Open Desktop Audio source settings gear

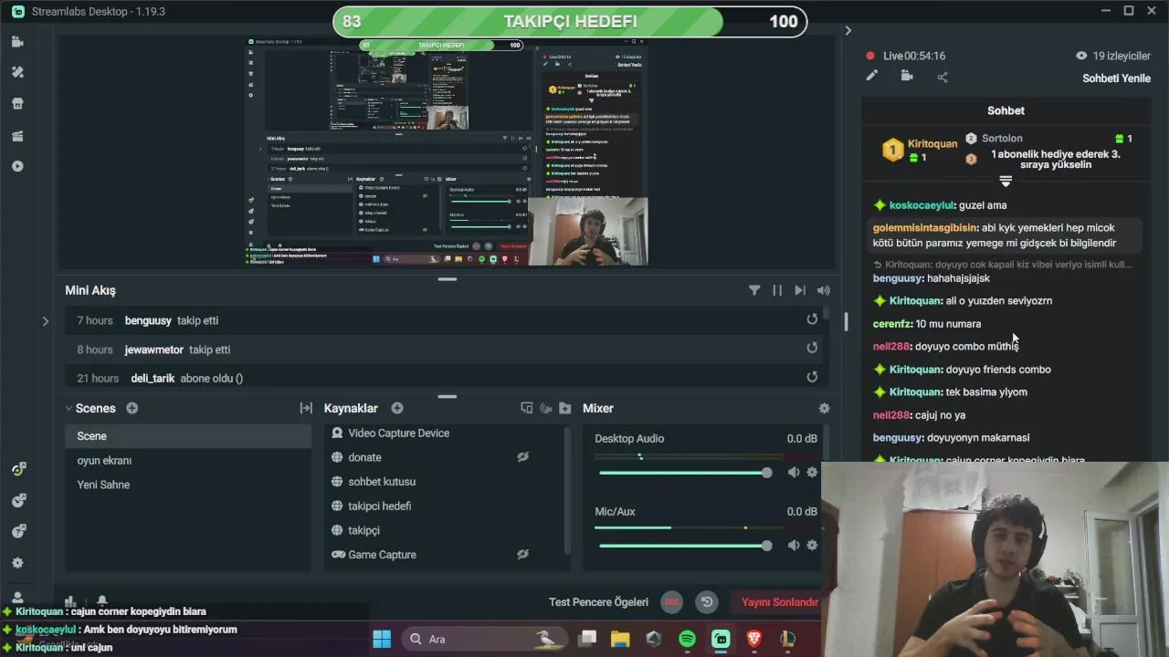812,472
